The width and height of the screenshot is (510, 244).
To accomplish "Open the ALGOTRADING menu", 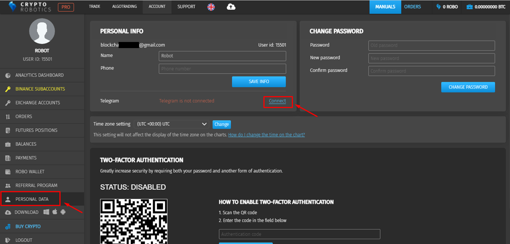I will [124, 7].
